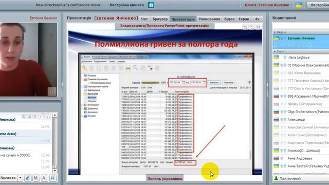The image size is (329, 185).
Task: Decrease chat font size with the smaller T icon
Action: click(x=48, y=117)
